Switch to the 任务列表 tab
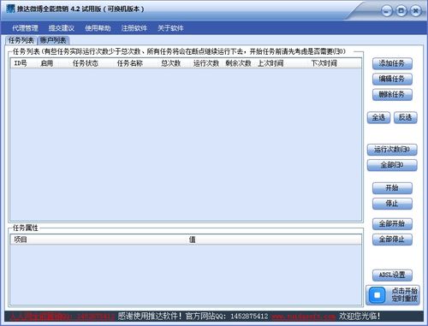The height and width of the screenshot is (326, 428). coord(21,40)
